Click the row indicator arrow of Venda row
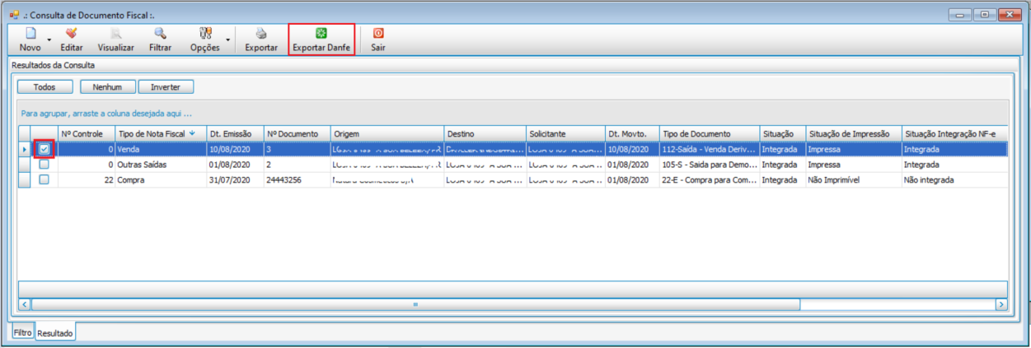 (24, 150)
